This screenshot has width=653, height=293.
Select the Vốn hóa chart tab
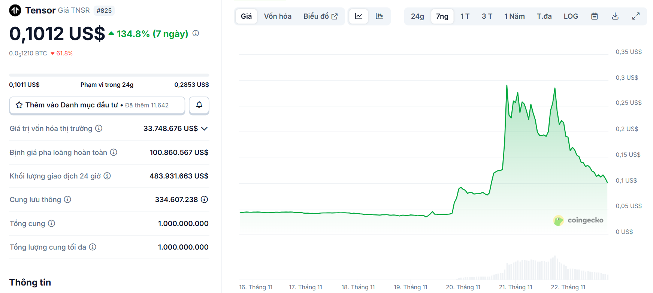[278, 16]
